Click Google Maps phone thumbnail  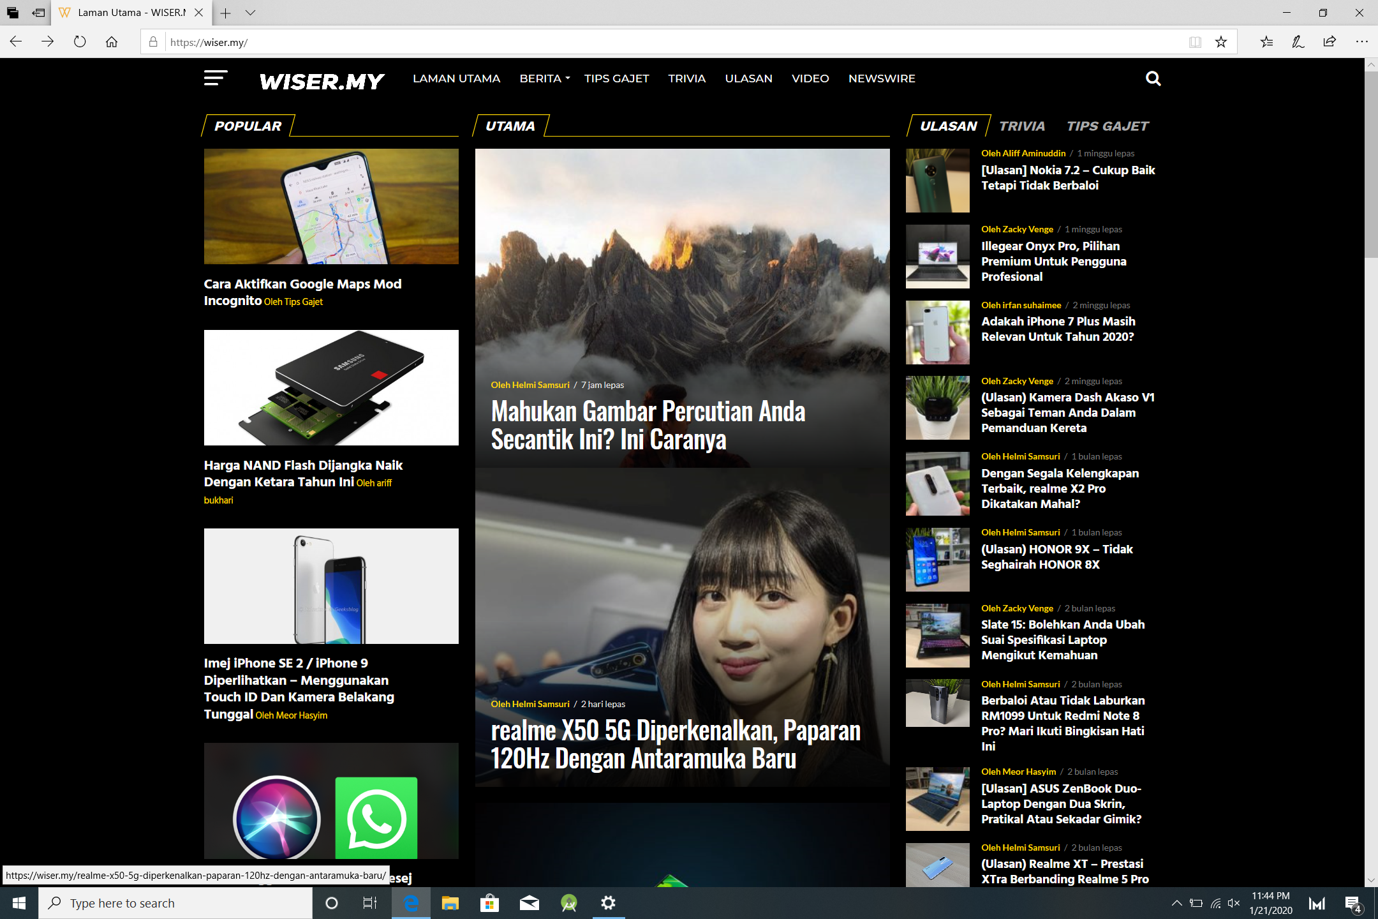[x=331, y=206]
